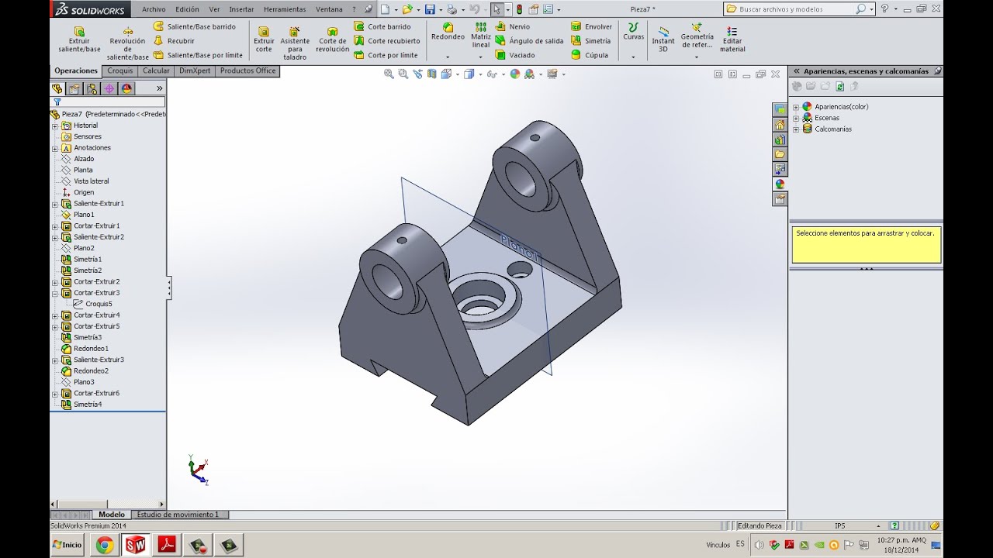Expand the Calcomanías node
Screen dimensions: 993x558
(x=796, y=129)
